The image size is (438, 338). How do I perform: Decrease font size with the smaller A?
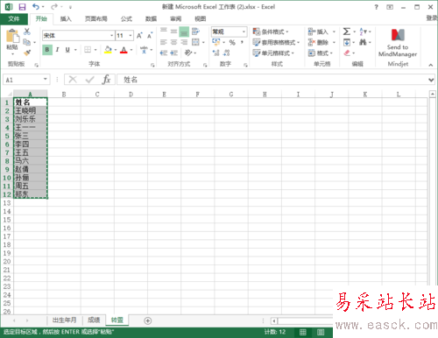point(150,35)
